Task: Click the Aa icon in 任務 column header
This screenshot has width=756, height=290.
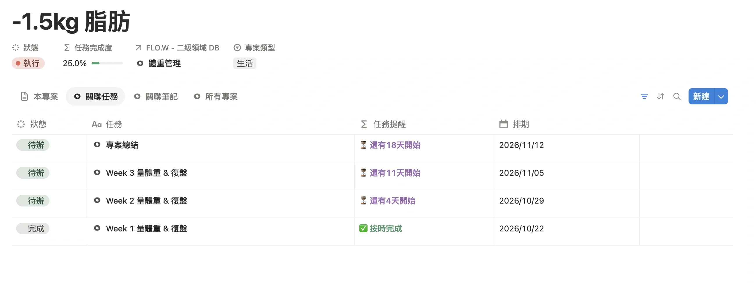Action: [97, 124]
